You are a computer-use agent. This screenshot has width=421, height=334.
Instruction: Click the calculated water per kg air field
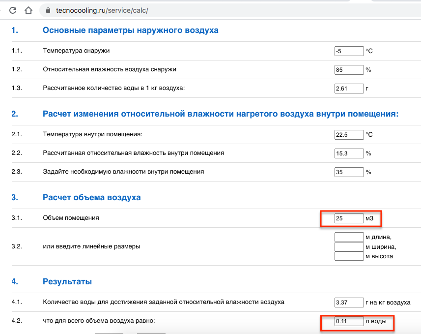pos(349,89)
